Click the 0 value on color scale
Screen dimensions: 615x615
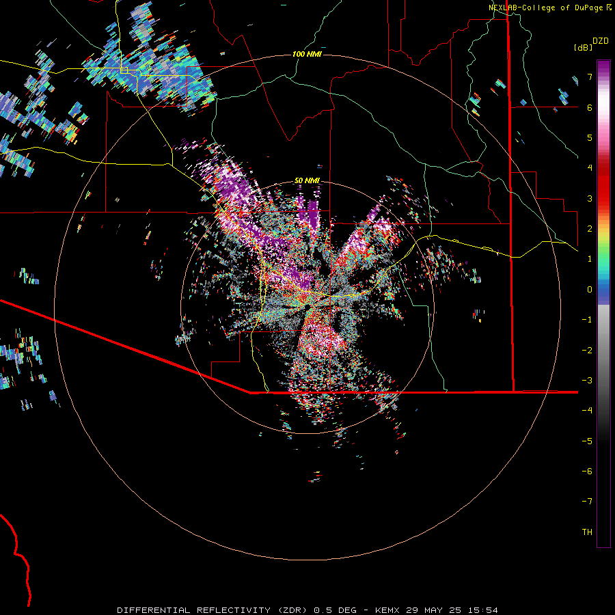pos(590,290)
